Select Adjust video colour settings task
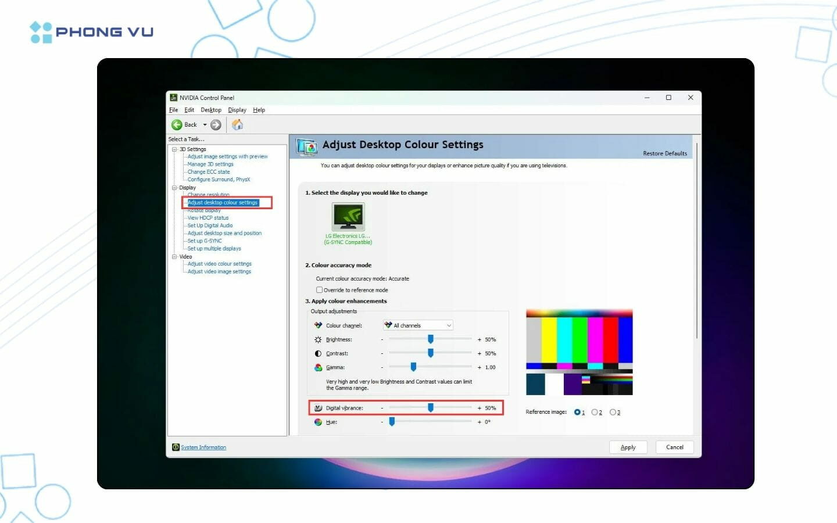 pos(219,264)
